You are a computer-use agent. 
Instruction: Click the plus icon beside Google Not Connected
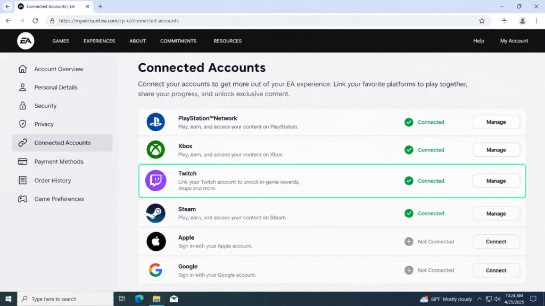[x=409, y=270]
